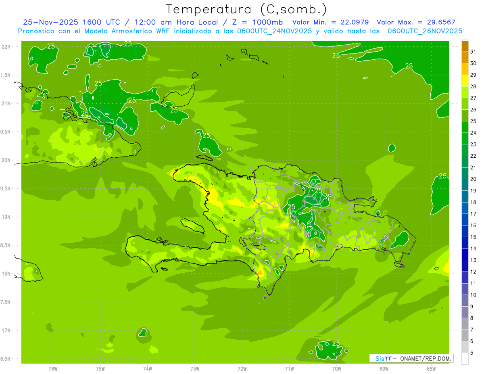Click the 29 label on the color scale
The height and width of the screenshot is (374, 484).
coord(474,75)
